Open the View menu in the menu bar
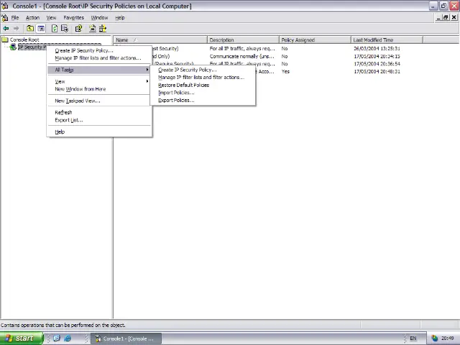460x345 pixels. 51,17
